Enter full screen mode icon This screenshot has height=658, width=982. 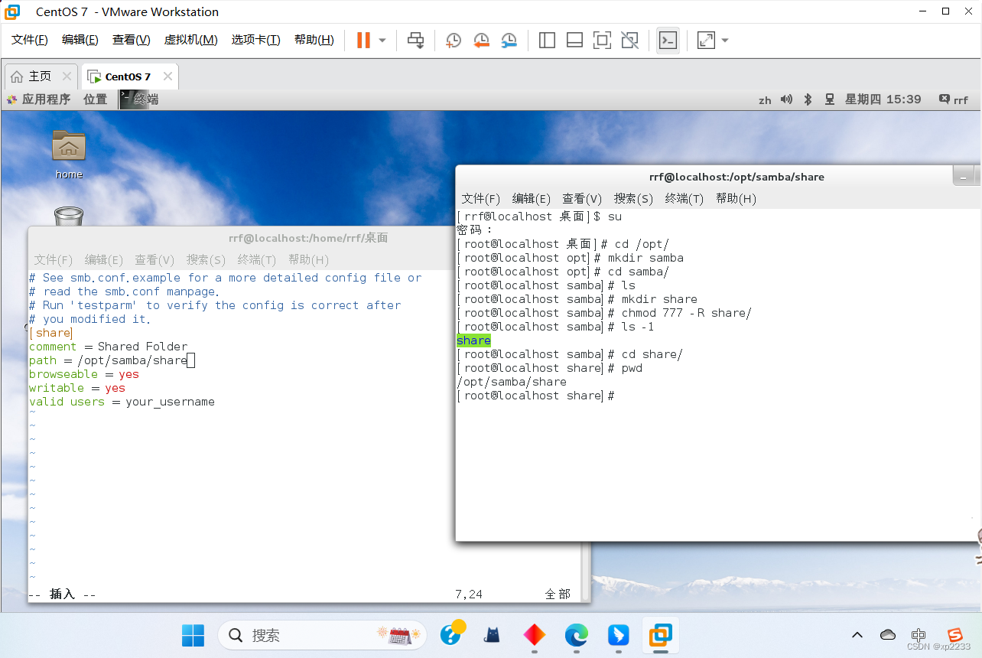point(602,41)
